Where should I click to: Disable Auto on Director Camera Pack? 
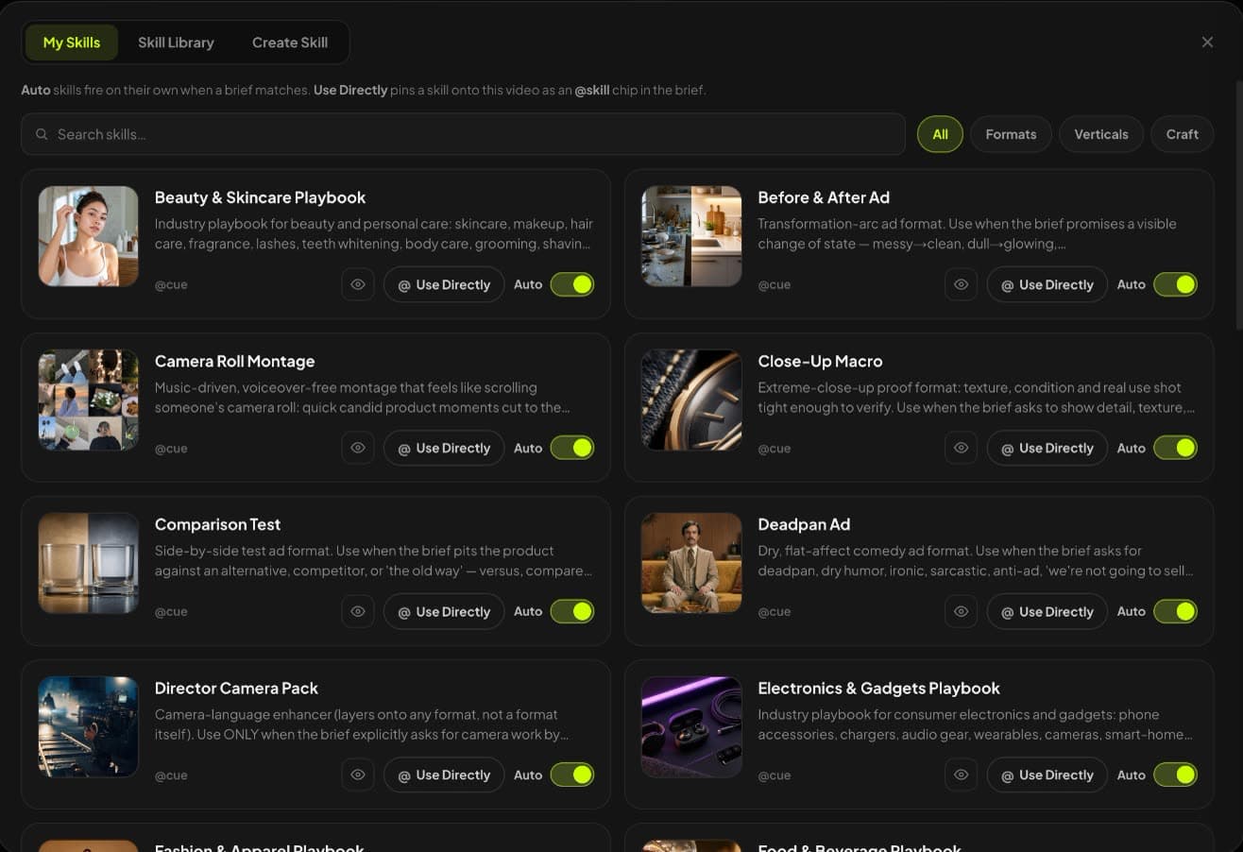point(572,775)
